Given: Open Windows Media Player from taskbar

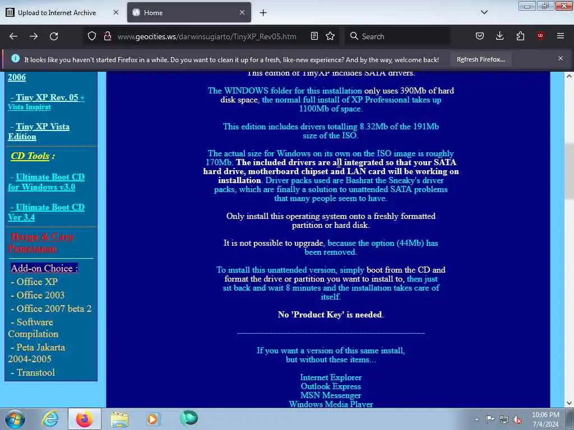Looking at the screenshot, I should (153, 419).
